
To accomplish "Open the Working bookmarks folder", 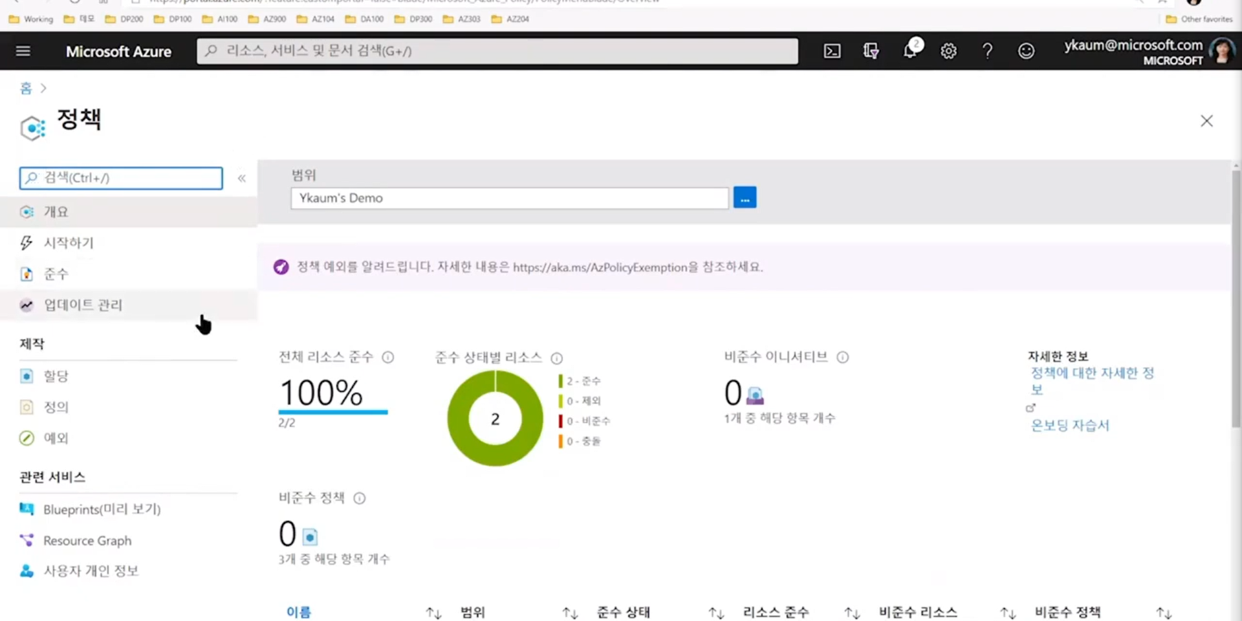I will coord(31,19).
